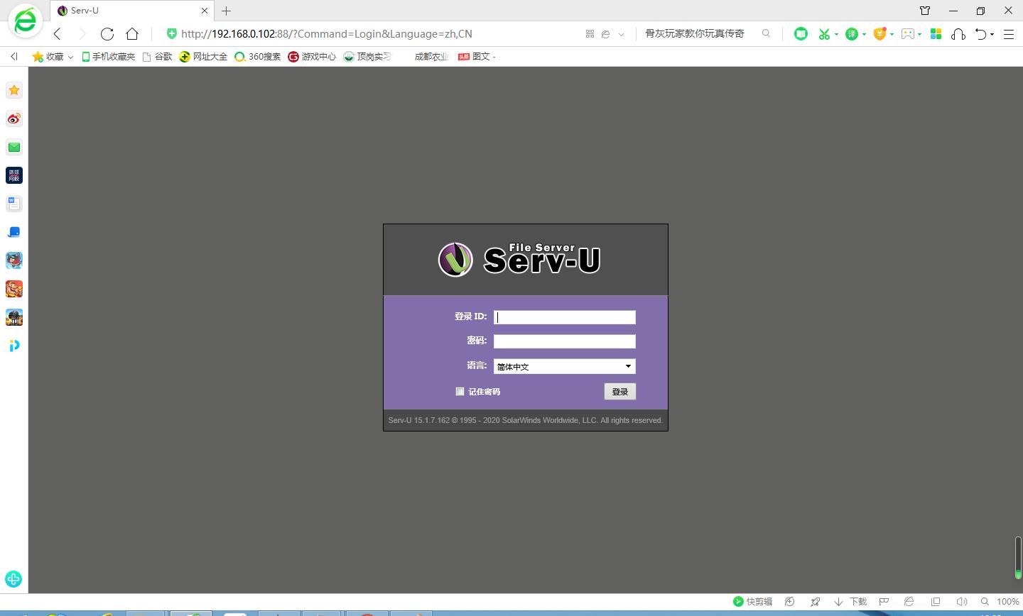Click the IE compatibility mode status icon
Image resolution: width=1023 pixels, height=616 pixels.
[909, 602]
